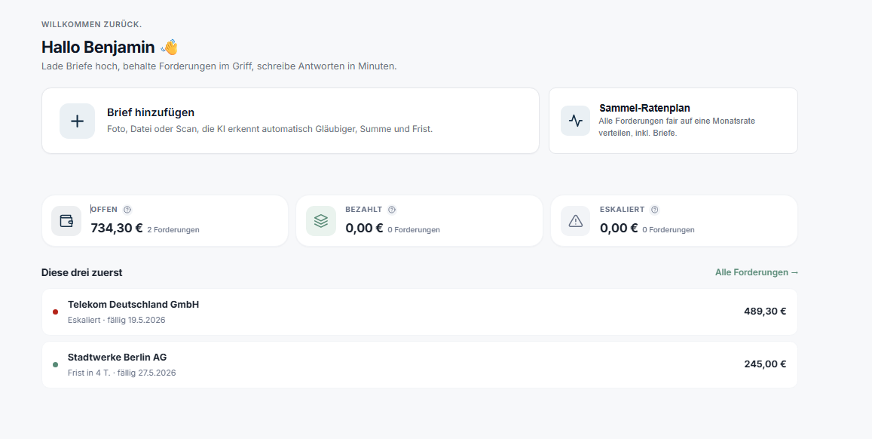Click '0 Forderungen' in Bezahlt card

(x=414, y=229)
